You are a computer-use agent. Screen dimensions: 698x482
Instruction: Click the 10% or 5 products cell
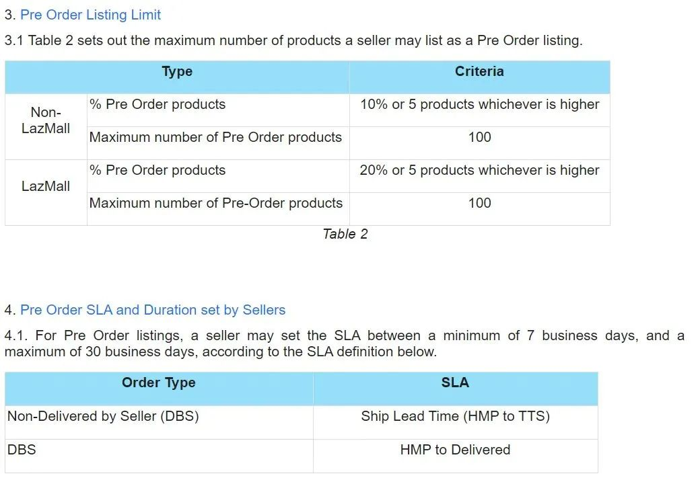[x=479, y=104]
